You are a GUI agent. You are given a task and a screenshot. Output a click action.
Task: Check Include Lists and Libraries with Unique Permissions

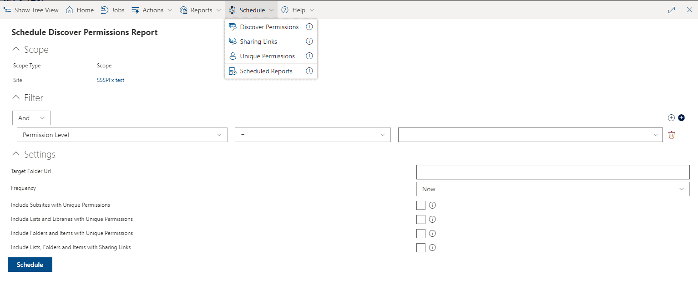420,219
